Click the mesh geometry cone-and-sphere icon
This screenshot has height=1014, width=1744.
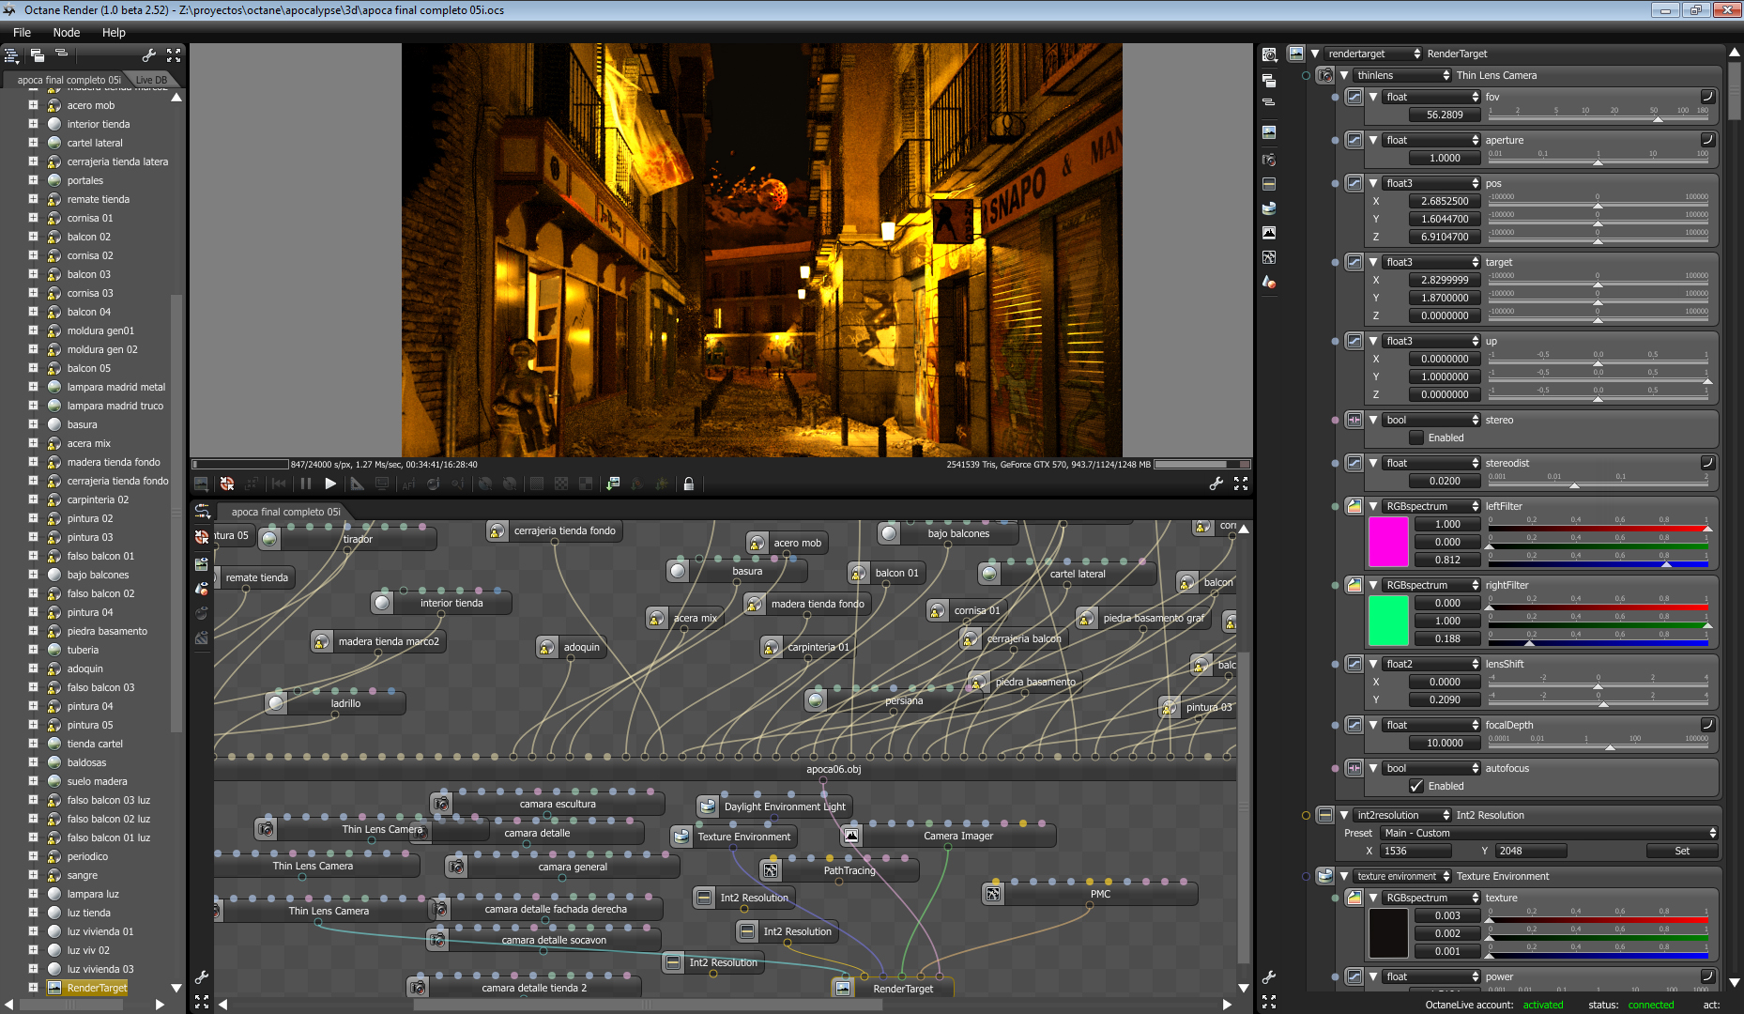click(x=1269, y=282)
